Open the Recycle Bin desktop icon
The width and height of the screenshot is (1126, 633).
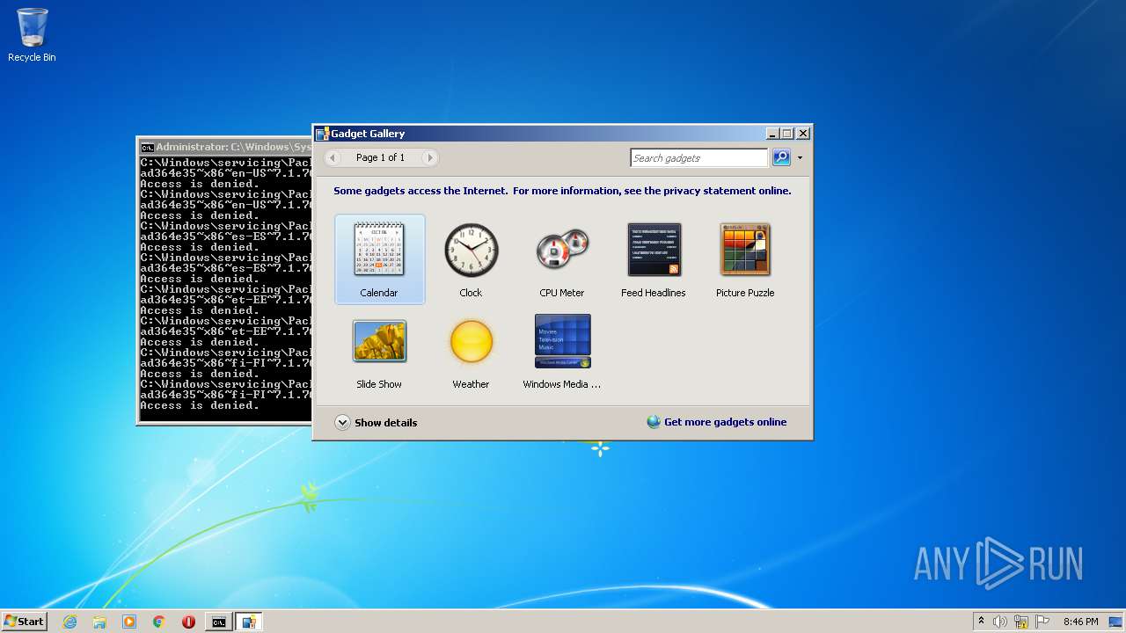pos(32,35)
